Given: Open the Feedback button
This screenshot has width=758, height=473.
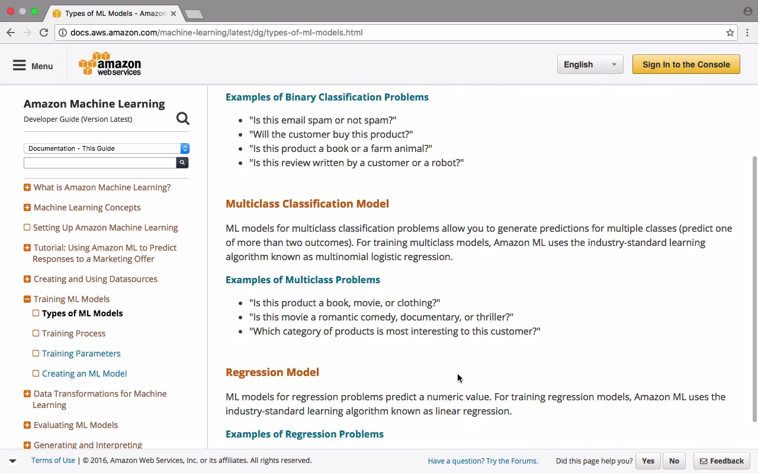Looking at the screenshot, I should (x=722, y=461).
